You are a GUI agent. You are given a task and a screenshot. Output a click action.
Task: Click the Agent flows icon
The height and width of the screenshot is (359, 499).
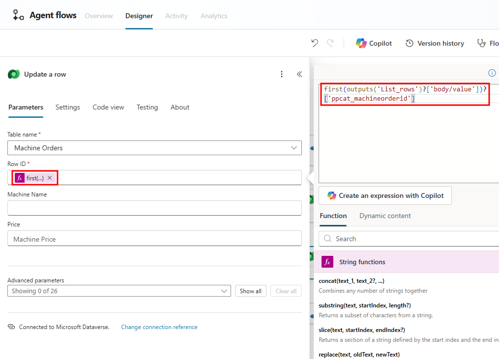pyautogui.click(x=18, y=15)
